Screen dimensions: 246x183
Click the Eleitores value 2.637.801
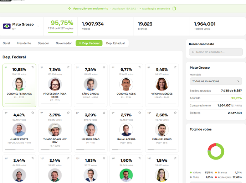click(x=235, y=113)
